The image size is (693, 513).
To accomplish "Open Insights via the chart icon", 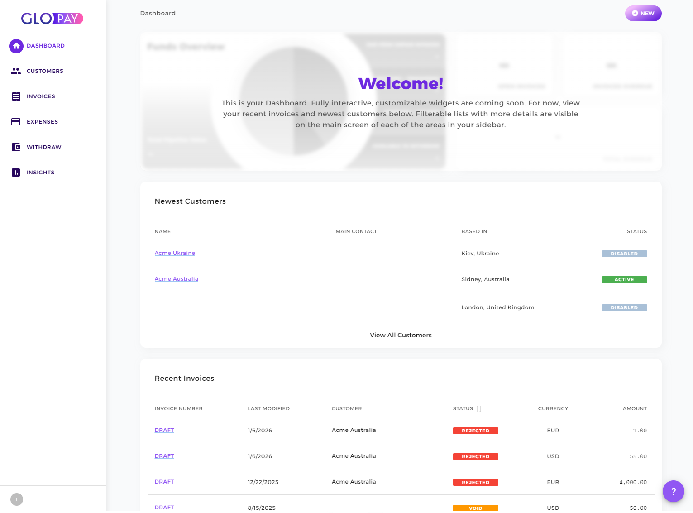I will [x=16, y=172].
